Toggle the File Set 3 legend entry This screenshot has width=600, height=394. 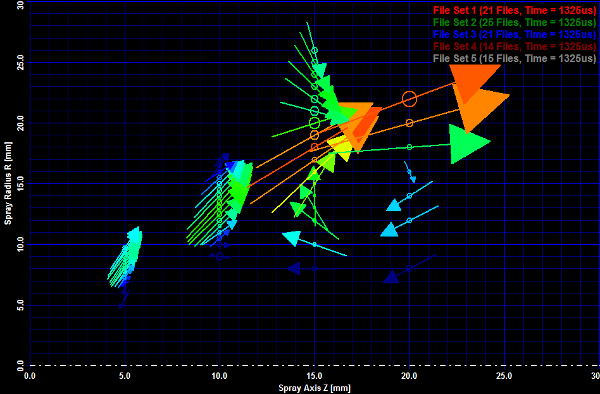pos(514,34)
